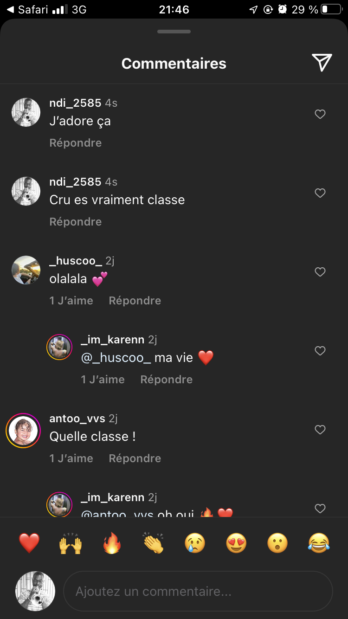
Task: Insert the tears of joy emoji
Action: pos(319,543)
